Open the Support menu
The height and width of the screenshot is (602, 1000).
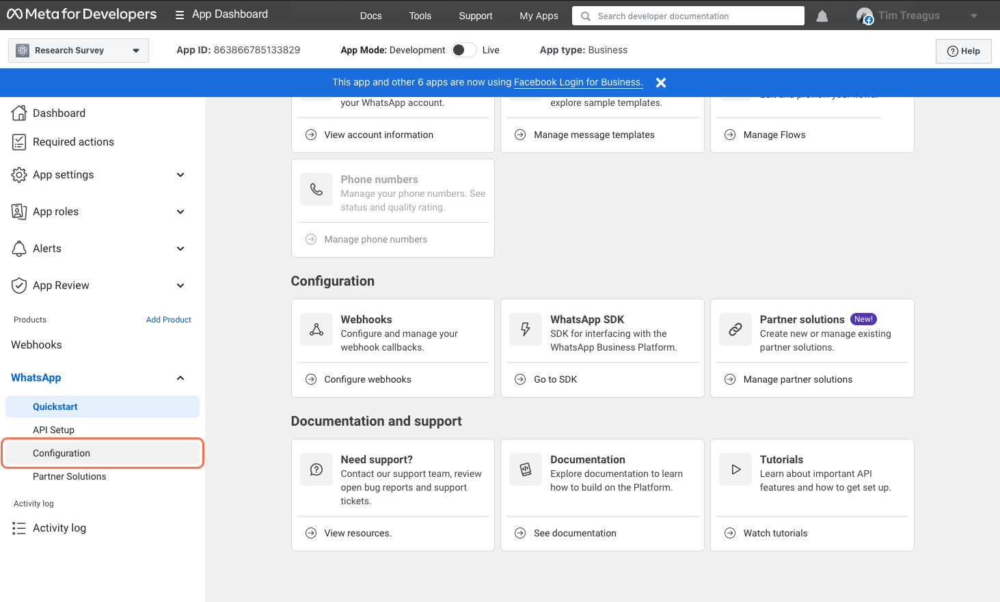coord(476,16)
